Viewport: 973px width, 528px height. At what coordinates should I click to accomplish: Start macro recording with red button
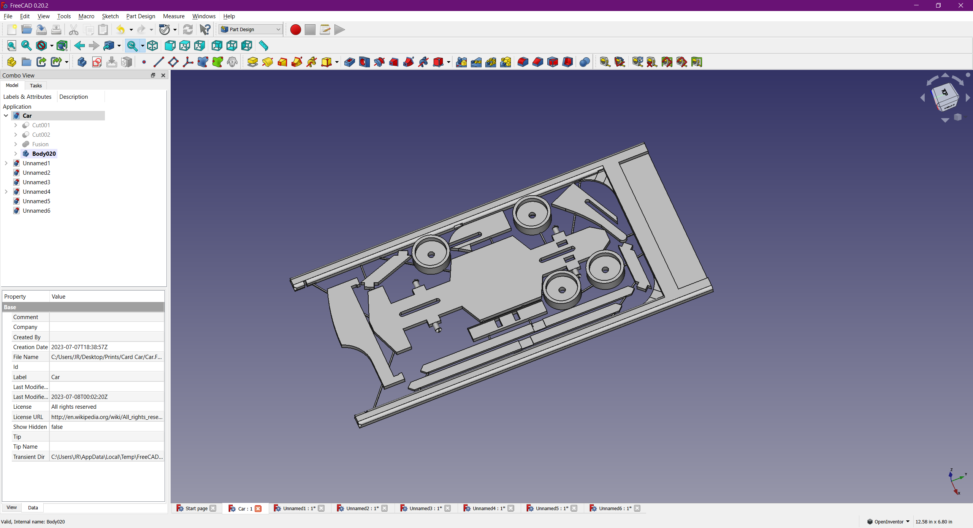click(295, 30)
